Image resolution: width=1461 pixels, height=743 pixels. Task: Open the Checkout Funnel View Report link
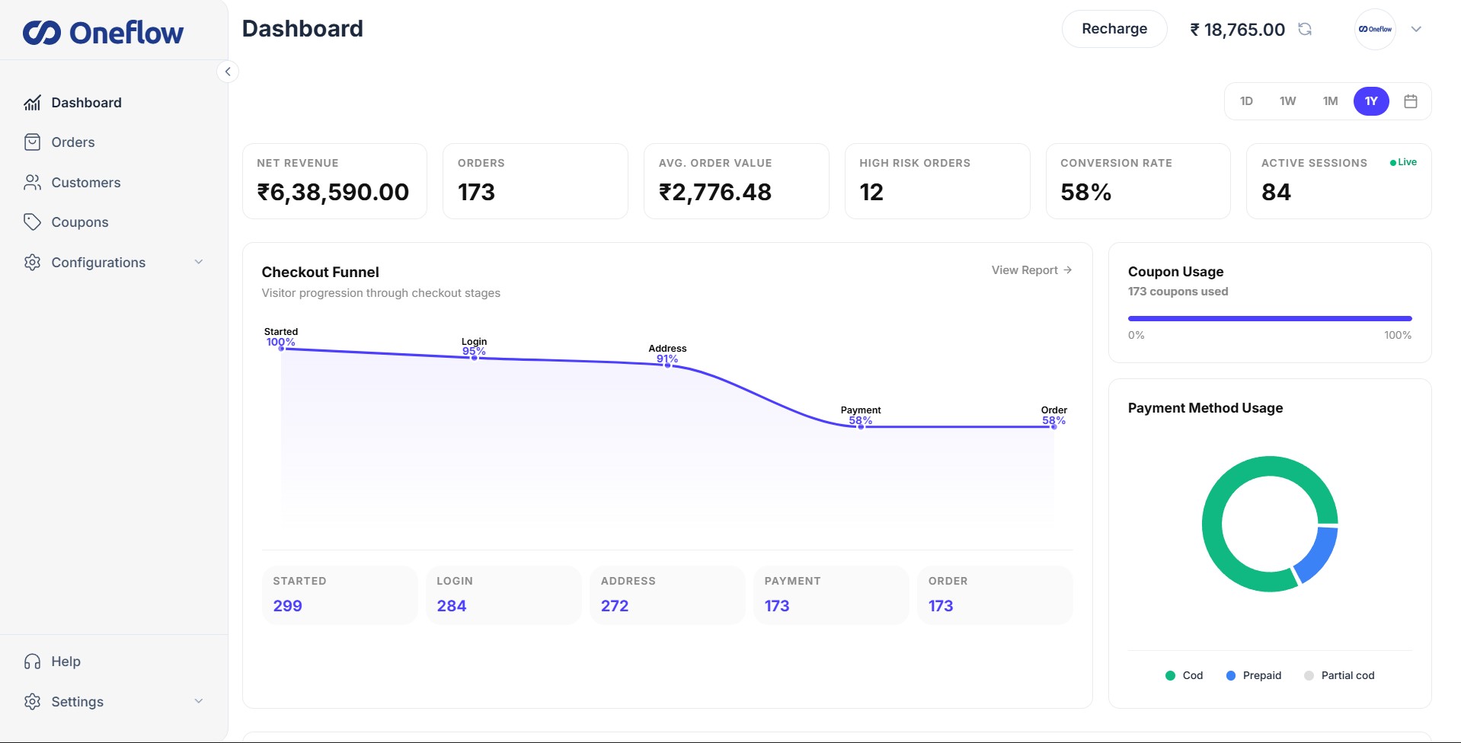(x=1031, y=269)
